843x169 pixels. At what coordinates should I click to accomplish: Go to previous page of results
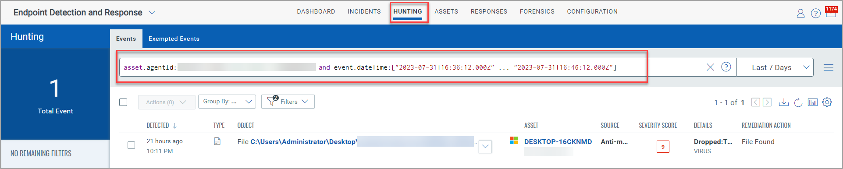pos(756,102)
